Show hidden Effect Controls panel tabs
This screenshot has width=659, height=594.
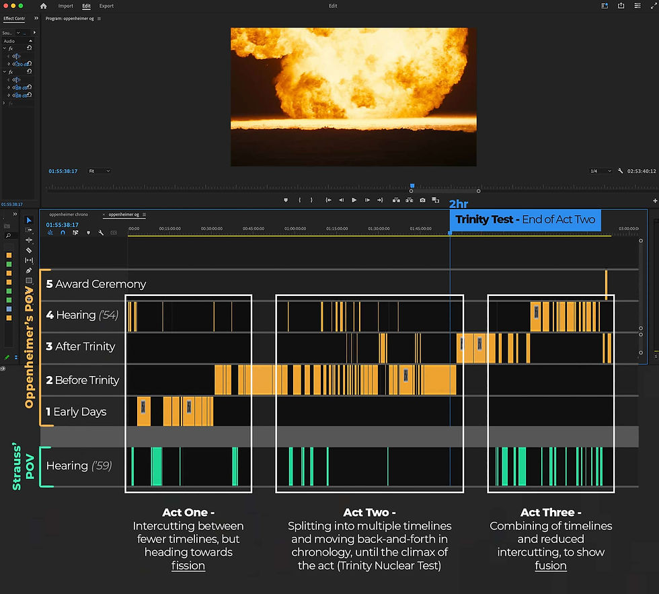tap(36, 18)
